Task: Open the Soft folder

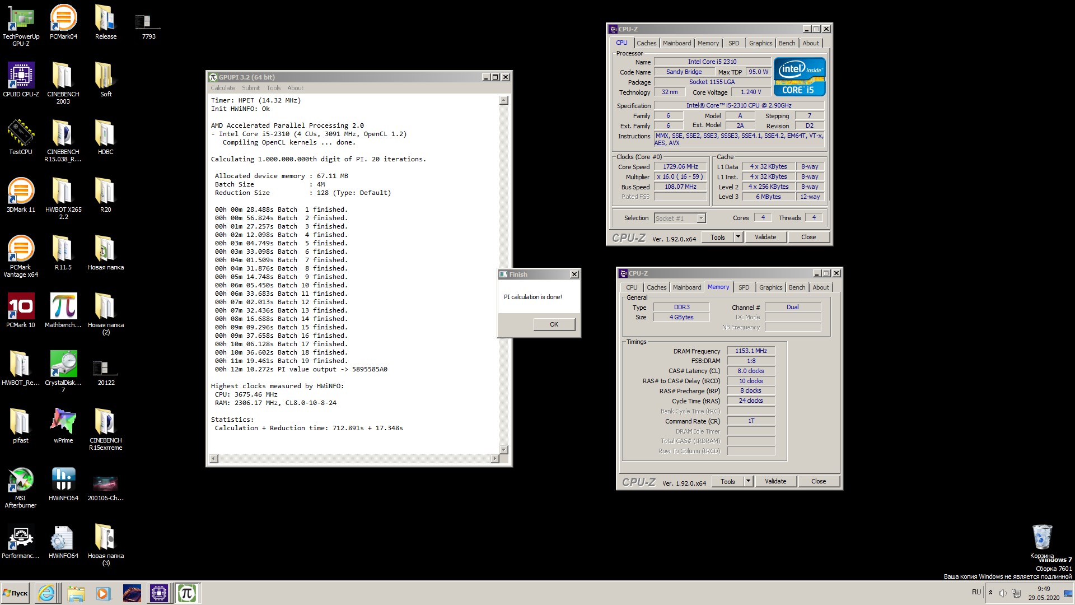Action: tap(106, 80)
